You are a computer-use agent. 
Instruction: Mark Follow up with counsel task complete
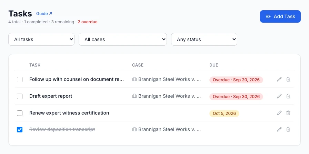(x=20, y=80)
